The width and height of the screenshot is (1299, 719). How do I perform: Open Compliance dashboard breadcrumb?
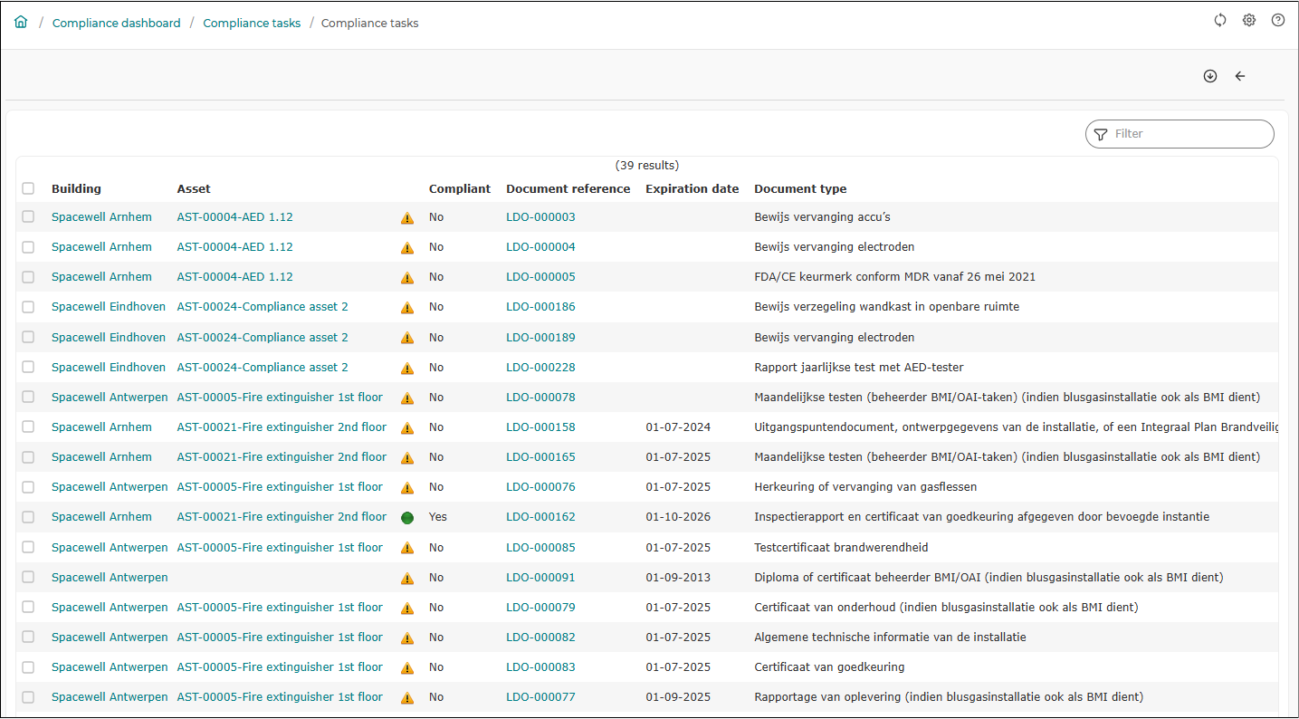click(117, 23)
